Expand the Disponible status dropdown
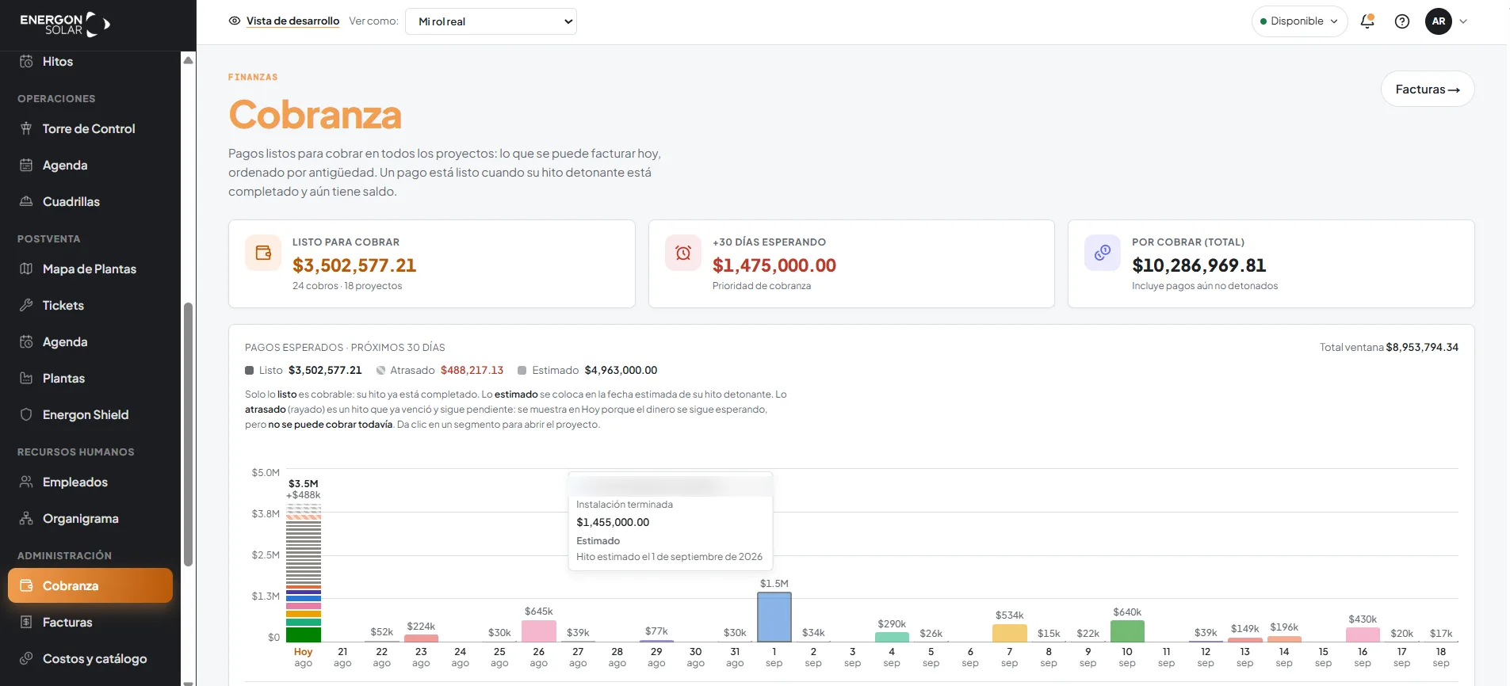The height and width of the screenshot is (686, 1510). point(1299,21)
